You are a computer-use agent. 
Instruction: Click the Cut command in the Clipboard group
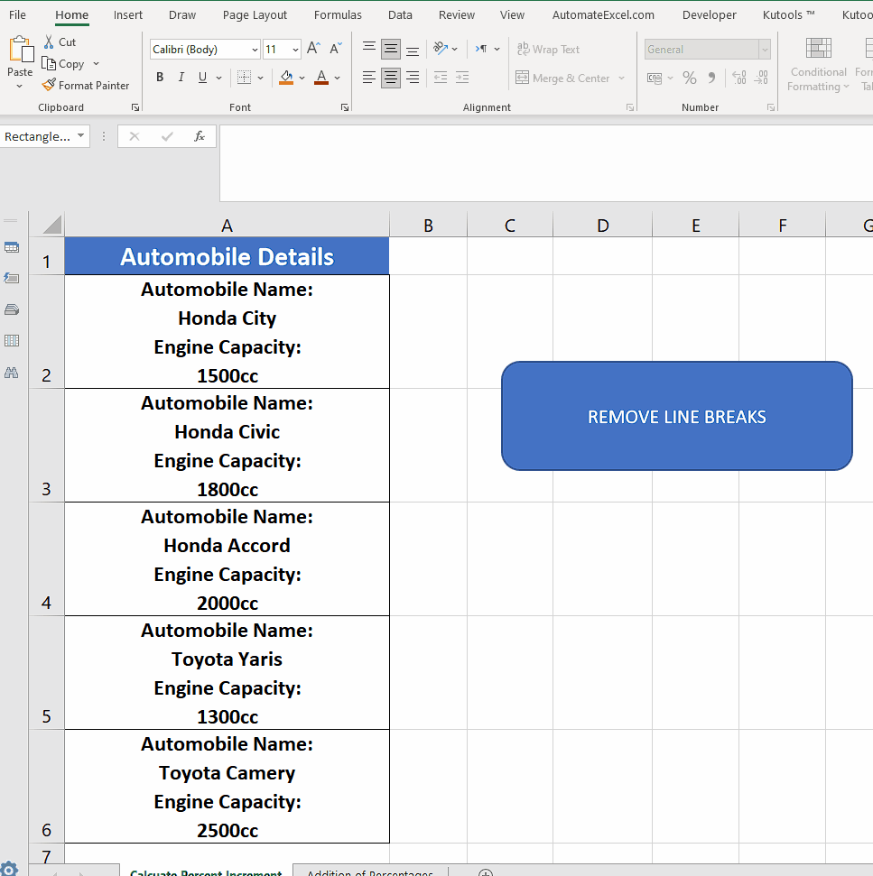tap(60, 41)
